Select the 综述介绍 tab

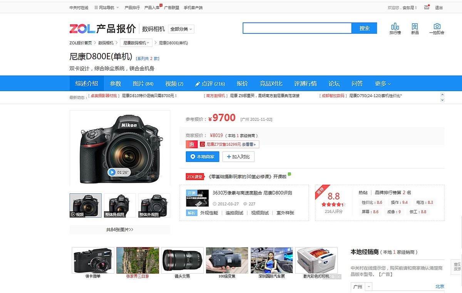pos(87,83)
